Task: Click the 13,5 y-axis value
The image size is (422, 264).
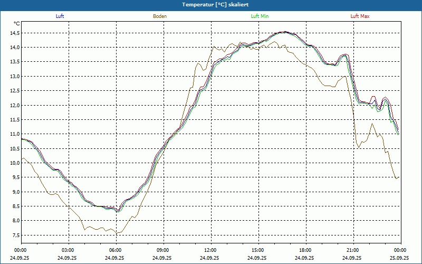Action: click(15, 62)
